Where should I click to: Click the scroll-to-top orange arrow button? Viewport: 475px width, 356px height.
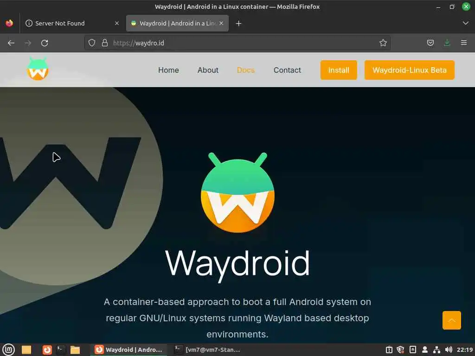(x=452, y=320)
